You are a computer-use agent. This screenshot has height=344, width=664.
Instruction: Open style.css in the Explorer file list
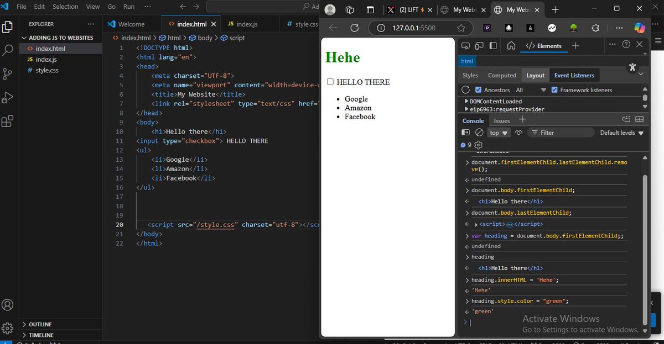(47, 70)
